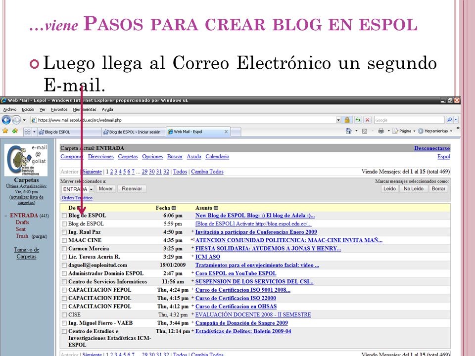The height and width of the screenshot is (356, 475).
Task: Open the search provider dropdown arrow
Action: click(x=456, y=120)
